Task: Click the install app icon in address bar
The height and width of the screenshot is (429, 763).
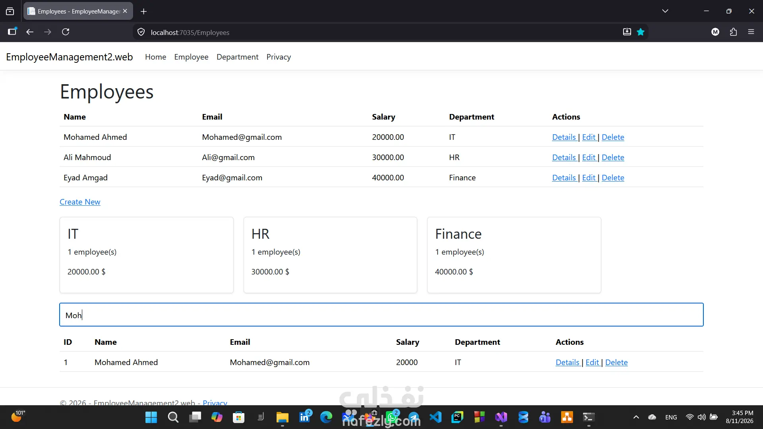Action: click(627, 32)
